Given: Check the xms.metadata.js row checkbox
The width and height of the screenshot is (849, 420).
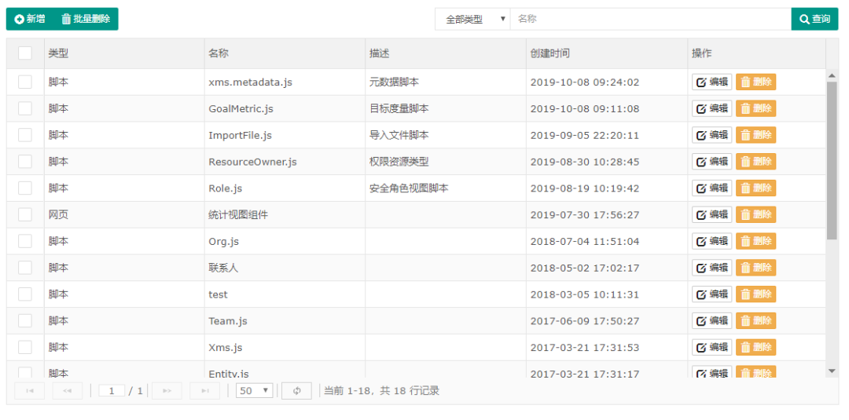Looking at the screenshot, I should pyautogui.click(x=25, y=82).
